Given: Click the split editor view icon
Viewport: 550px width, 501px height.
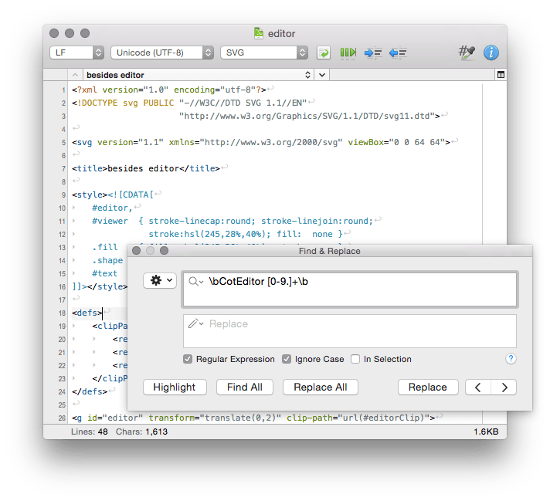Looking at the screenshot, I should coord(501,75).
